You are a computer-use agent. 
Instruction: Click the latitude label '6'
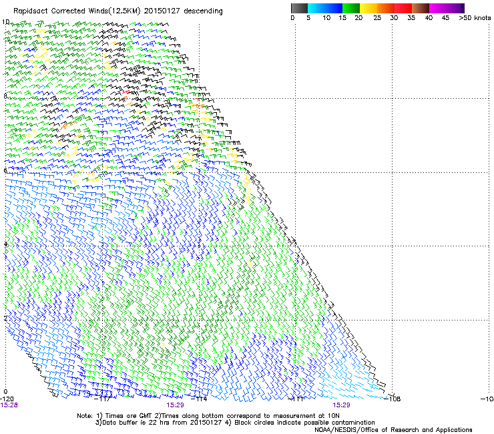point(5,170)
